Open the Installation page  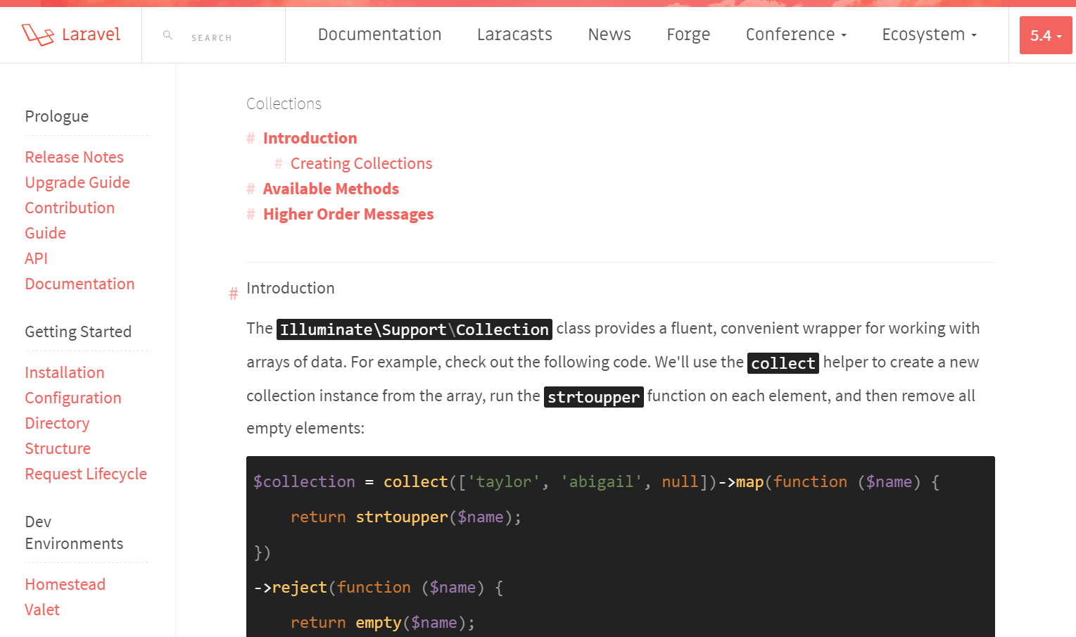pos(65,372)
